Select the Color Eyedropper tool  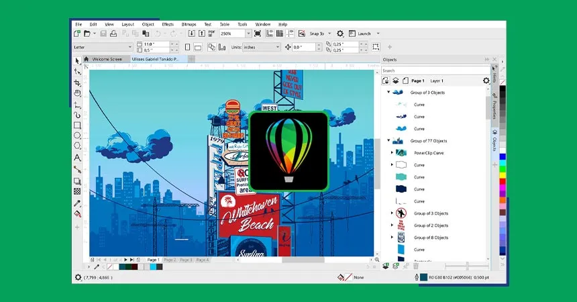(77, 203)
